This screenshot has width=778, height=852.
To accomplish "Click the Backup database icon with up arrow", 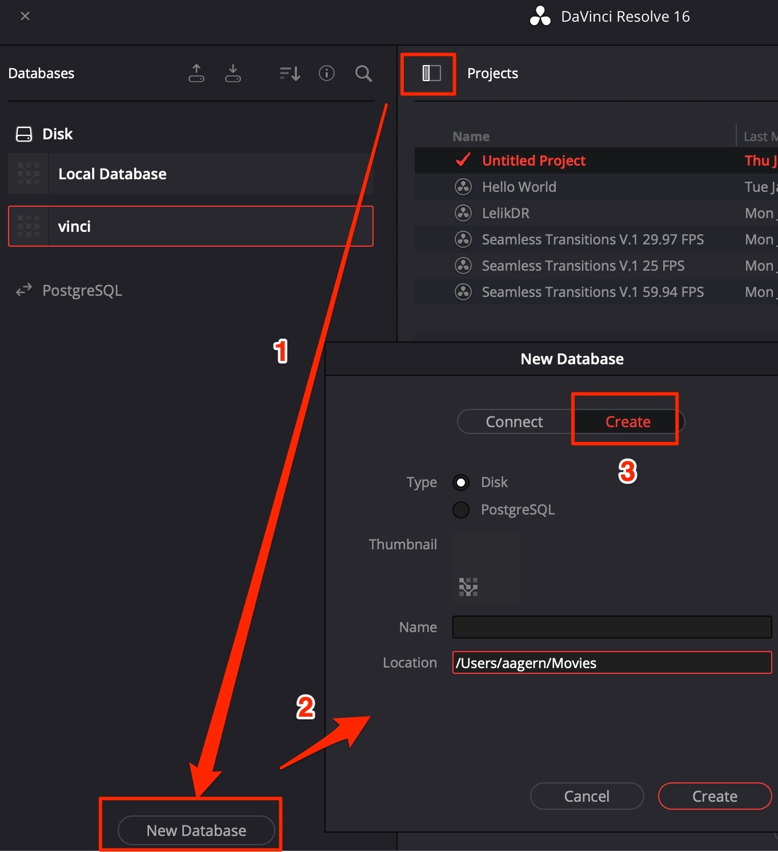I will [196, 73].
